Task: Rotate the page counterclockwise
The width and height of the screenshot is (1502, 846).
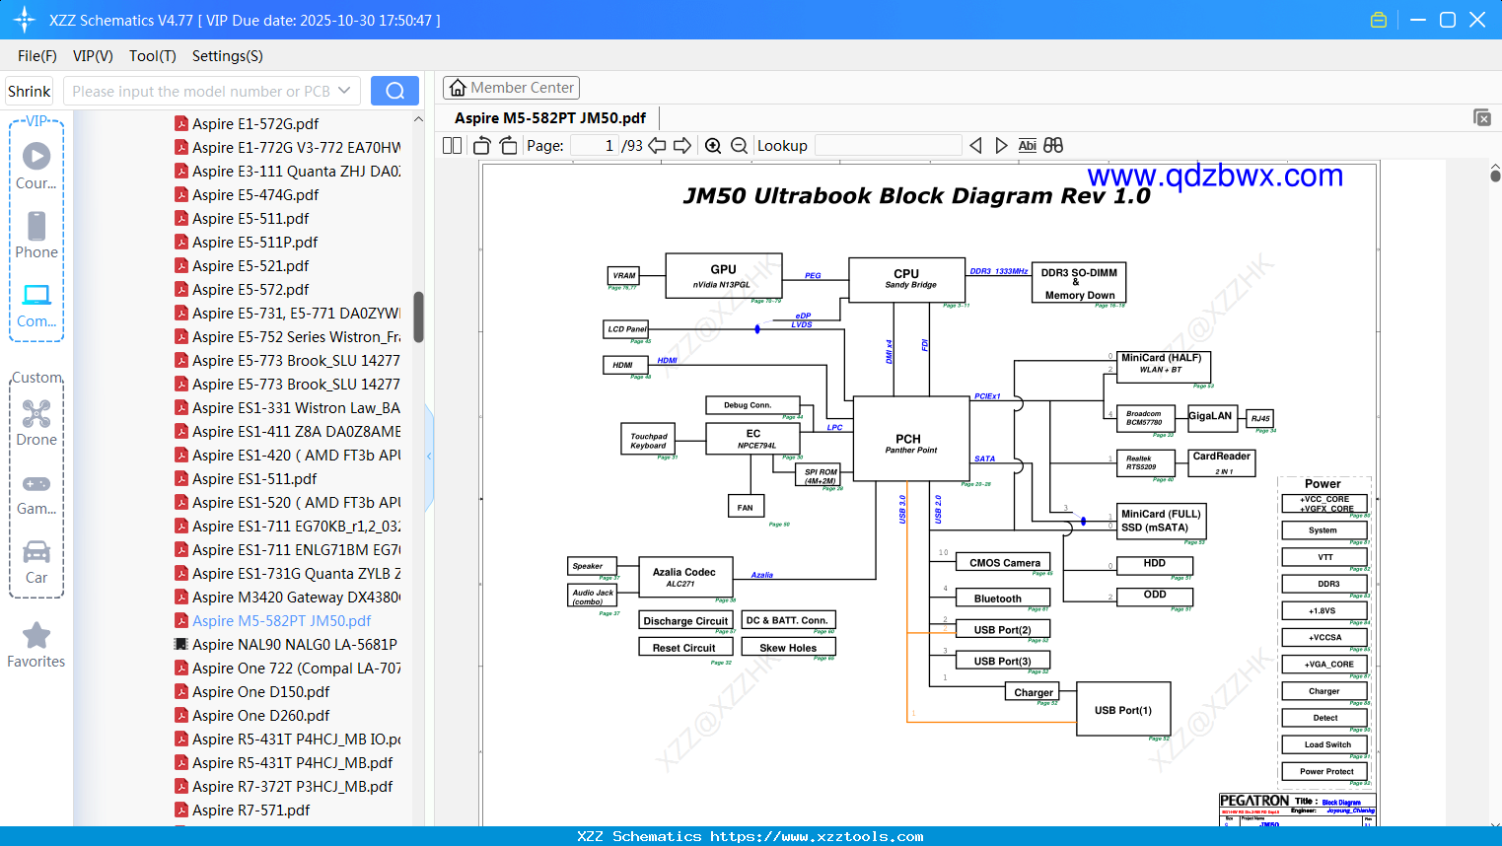Action: 482,146
